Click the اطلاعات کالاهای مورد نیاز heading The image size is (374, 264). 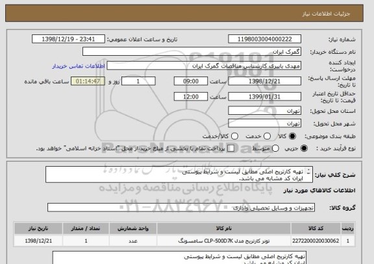coord(319,190)
